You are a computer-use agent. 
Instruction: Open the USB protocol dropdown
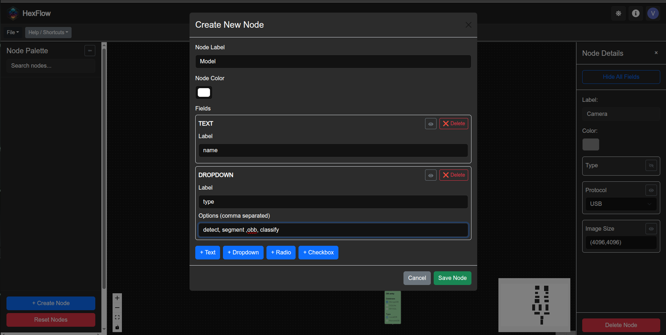[x=621, y=204]
